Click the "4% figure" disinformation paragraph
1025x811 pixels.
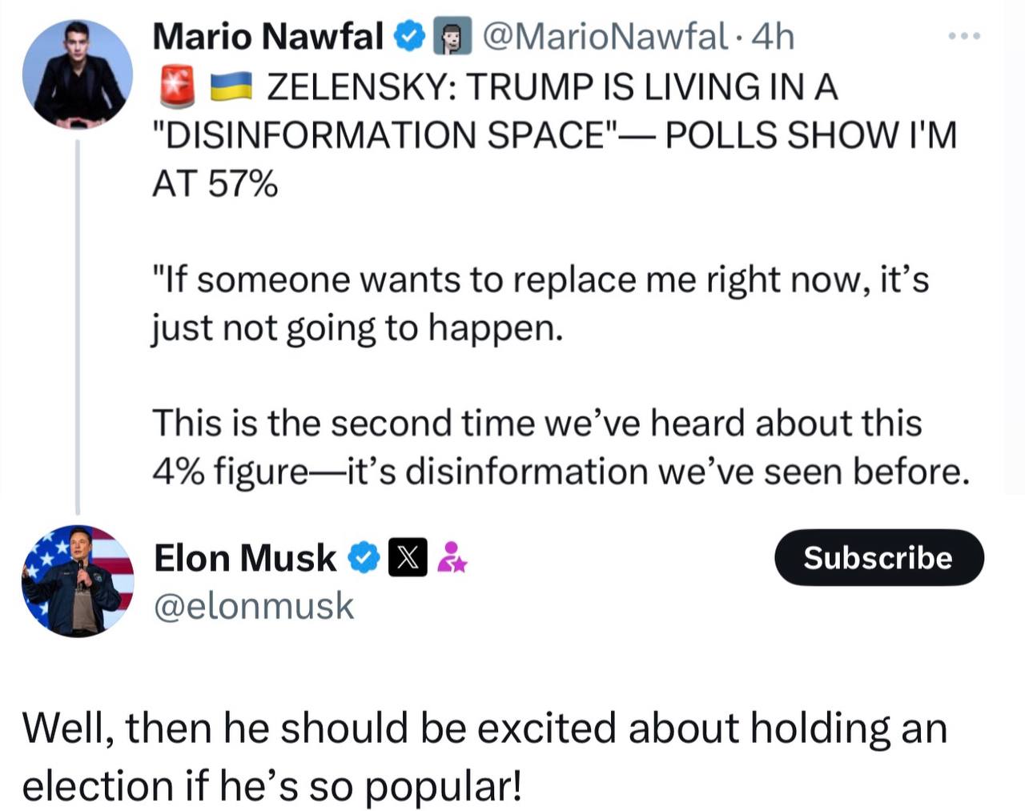[561, 447]
